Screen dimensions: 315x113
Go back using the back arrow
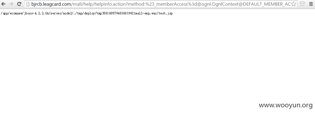(x=4, y=4)
